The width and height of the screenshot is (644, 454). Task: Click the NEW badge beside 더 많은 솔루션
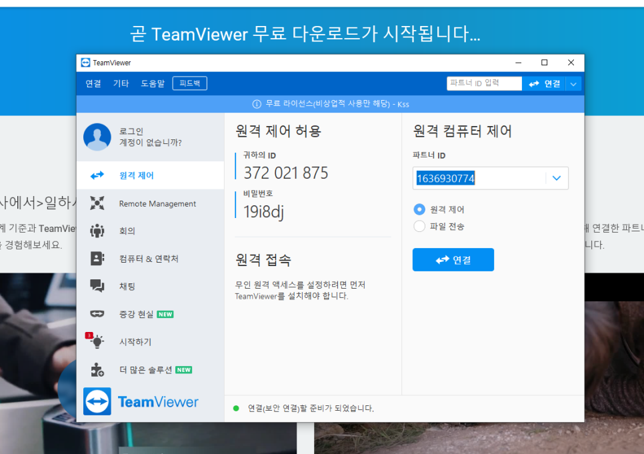pos(183,370)
